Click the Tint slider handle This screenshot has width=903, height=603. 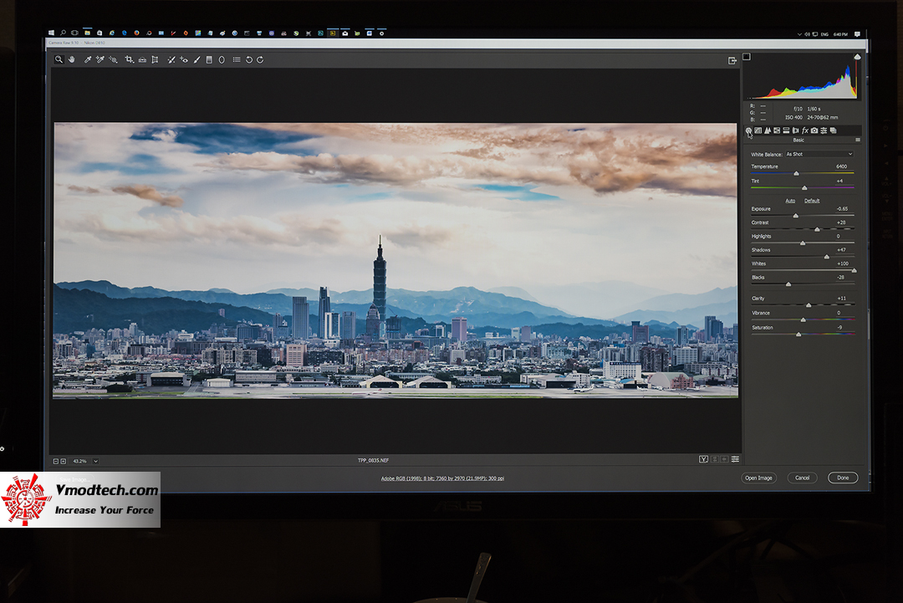tap(804, 187)
